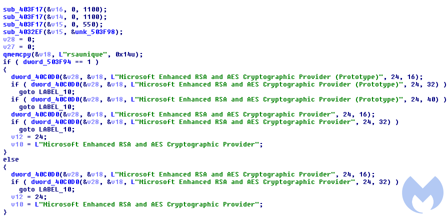Click first sub_403F17 call with v16
The image size is (448, 216).
(55, 9)
